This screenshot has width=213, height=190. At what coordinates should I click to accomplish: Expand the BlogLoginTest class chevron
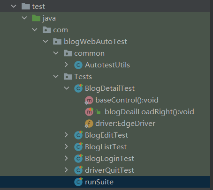point(66,158)
